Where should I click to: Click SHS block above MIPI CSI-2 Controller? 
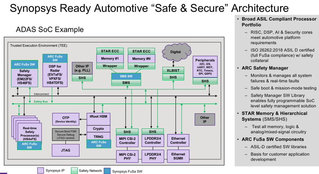(x=127, y=132)
